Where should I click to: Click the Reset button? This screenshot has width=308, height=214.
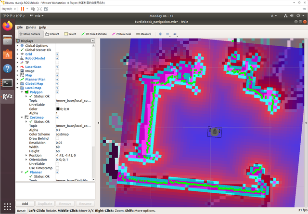[21, 211]
